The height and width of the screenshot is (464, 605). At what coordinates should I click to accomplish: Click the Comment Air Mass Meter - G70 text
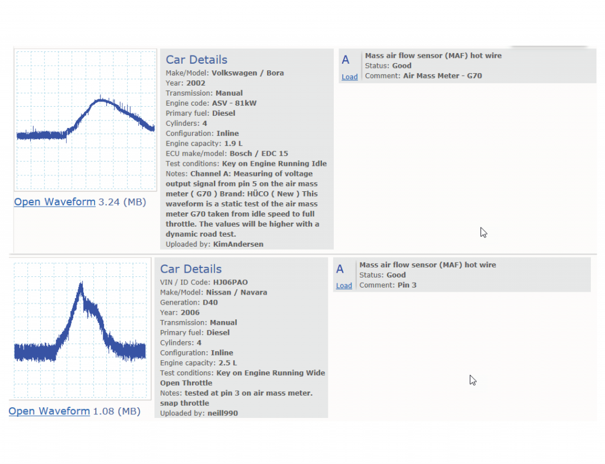[x=423, y=76]
